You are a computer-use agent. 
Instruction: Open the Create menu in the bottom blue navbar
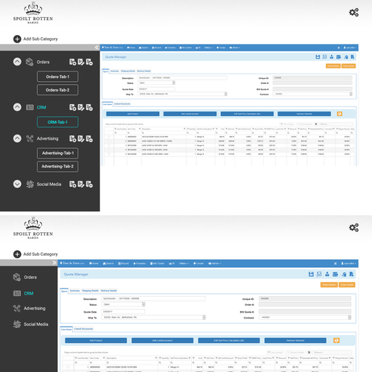click(x=199, y=263)
